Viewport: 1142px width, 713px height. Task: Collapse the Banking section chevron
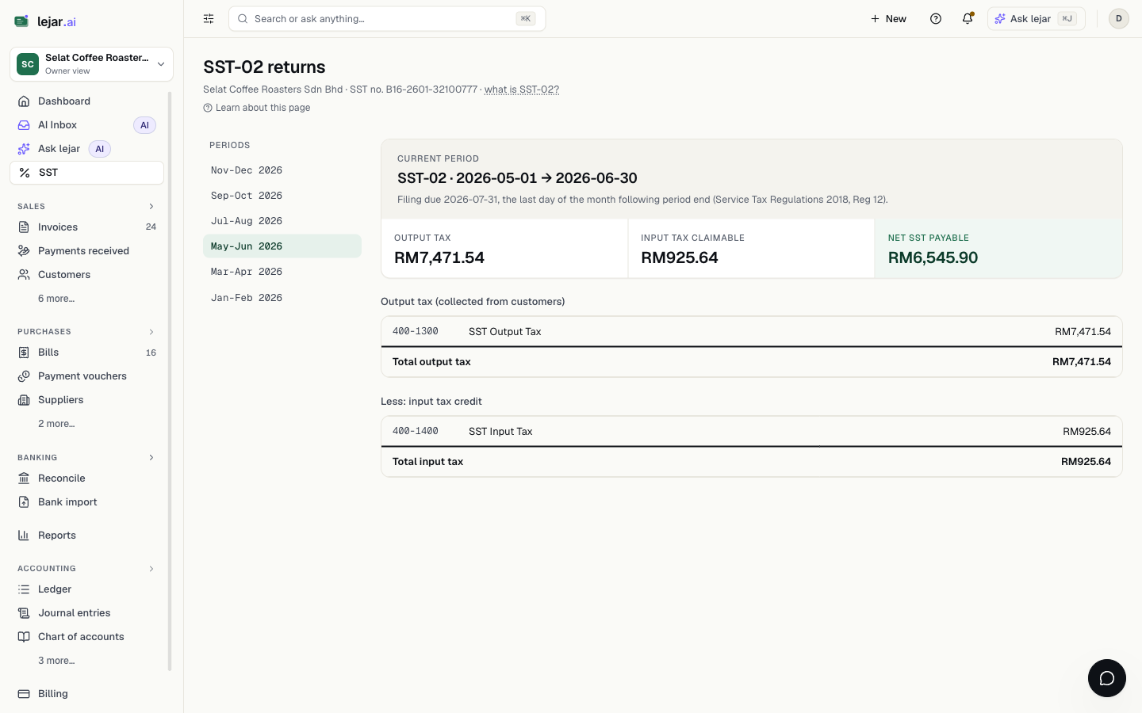pos(151,458)
